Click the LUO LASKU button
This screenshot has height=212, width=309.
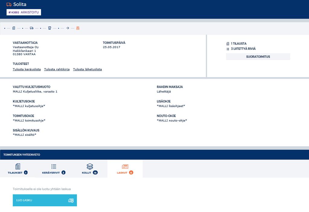pos(45,200)
